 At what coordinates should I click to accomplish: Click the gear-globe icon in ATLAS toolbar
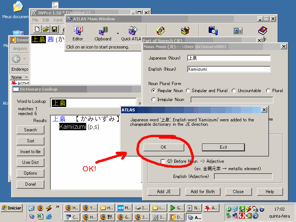coord(161,31)
